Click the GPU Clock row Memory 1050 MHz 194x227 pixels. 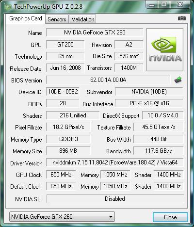pyautogui.click(x=115, y=175)
